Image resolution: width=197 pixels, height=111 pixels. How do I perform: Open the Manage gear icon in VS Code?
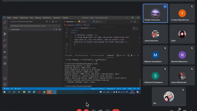[x=5, y=84]
